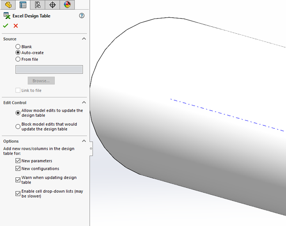Select the Blank source option
Screen dimensions: 286x226
(x=18, y=46)
